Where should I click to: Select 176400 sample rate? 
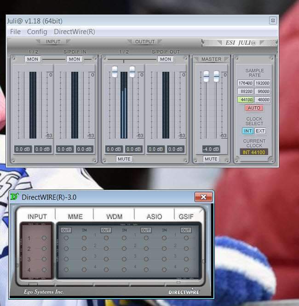(x=245, y=83)
